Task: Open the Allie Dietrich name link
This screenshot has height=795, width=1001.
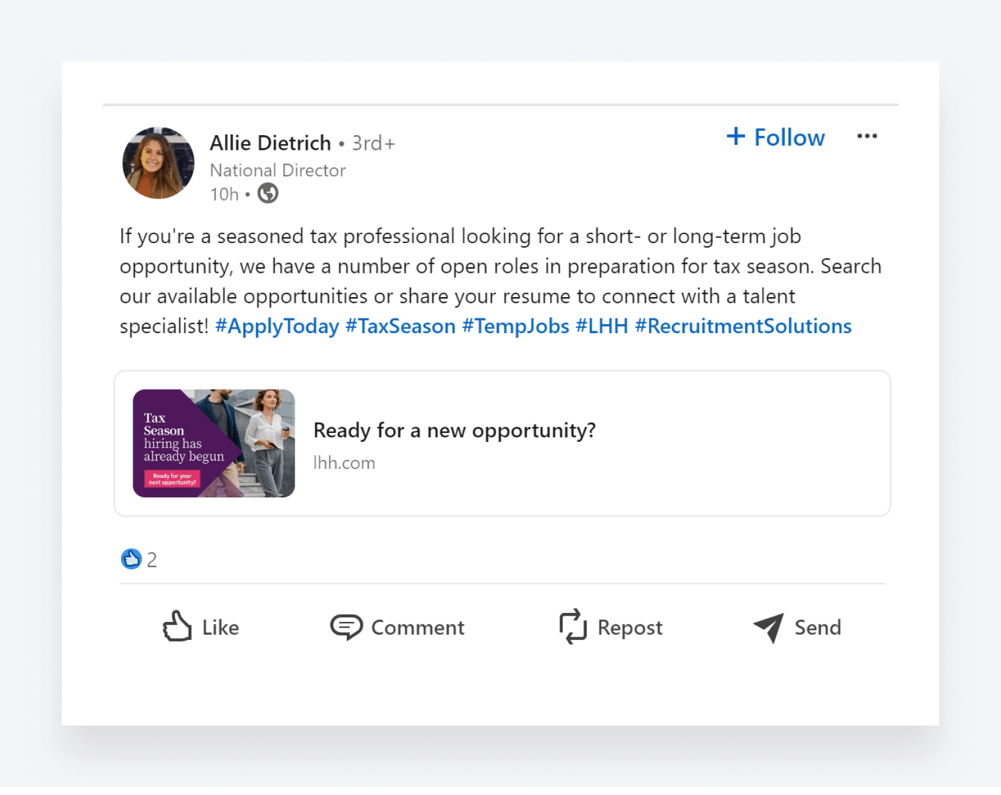Action: [270, 143]
